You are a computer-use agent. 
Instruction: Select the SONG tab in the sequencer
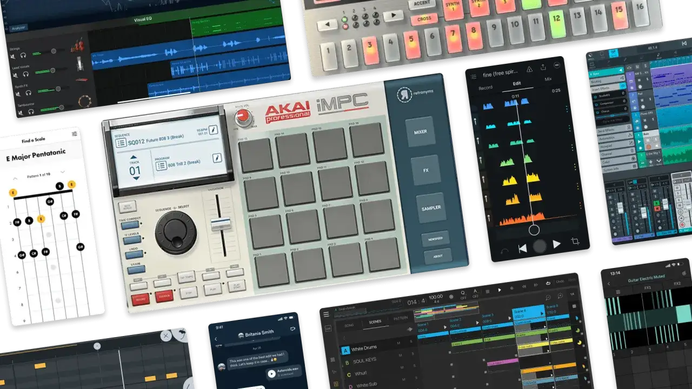[x=349, y=325]
